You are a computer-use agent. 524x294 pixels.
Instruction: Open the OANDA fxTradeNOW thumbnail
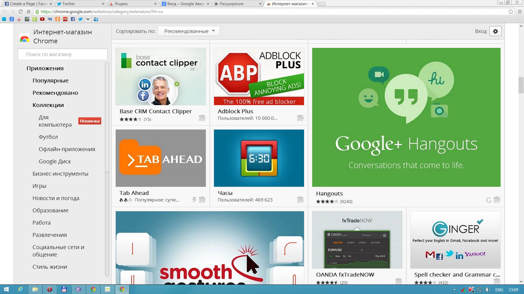357,240
